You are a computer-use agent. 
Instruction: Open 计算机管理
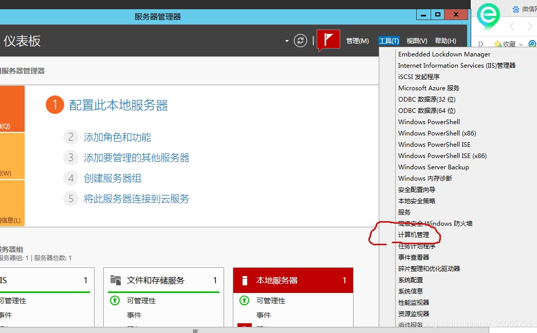click(413, 234)
